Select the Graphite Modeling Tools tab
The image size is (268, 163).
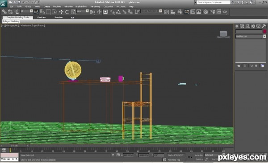coord(18,17)
